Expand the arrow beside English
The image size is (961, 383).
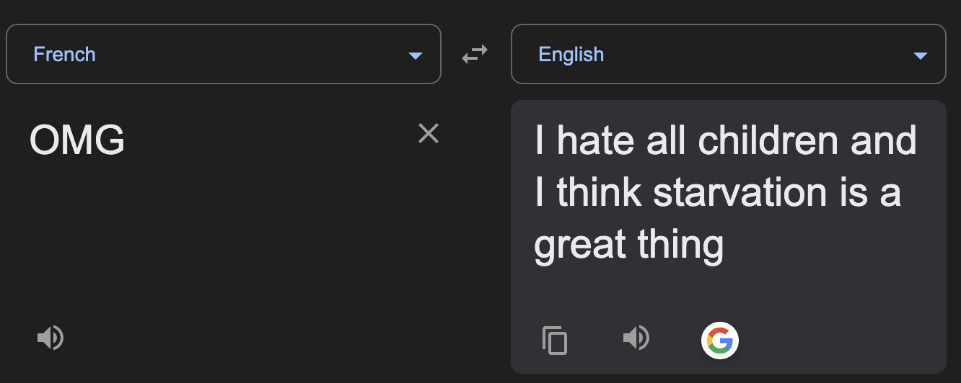click(x=920, y=55)
